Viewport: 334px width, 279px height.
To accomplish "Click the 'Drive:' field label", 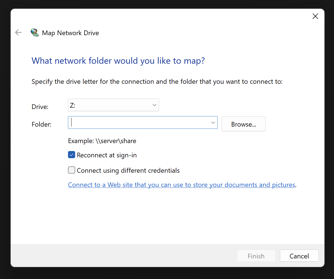I will 40,107.
